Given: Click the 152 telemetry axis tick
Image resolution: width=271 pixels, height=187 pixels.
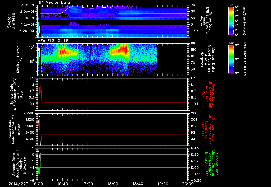Looking at the screenshot, I should 194,126.
